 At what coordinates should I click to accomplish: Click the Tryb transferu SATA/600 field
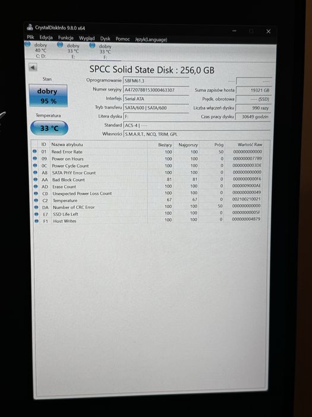point(156,108)
